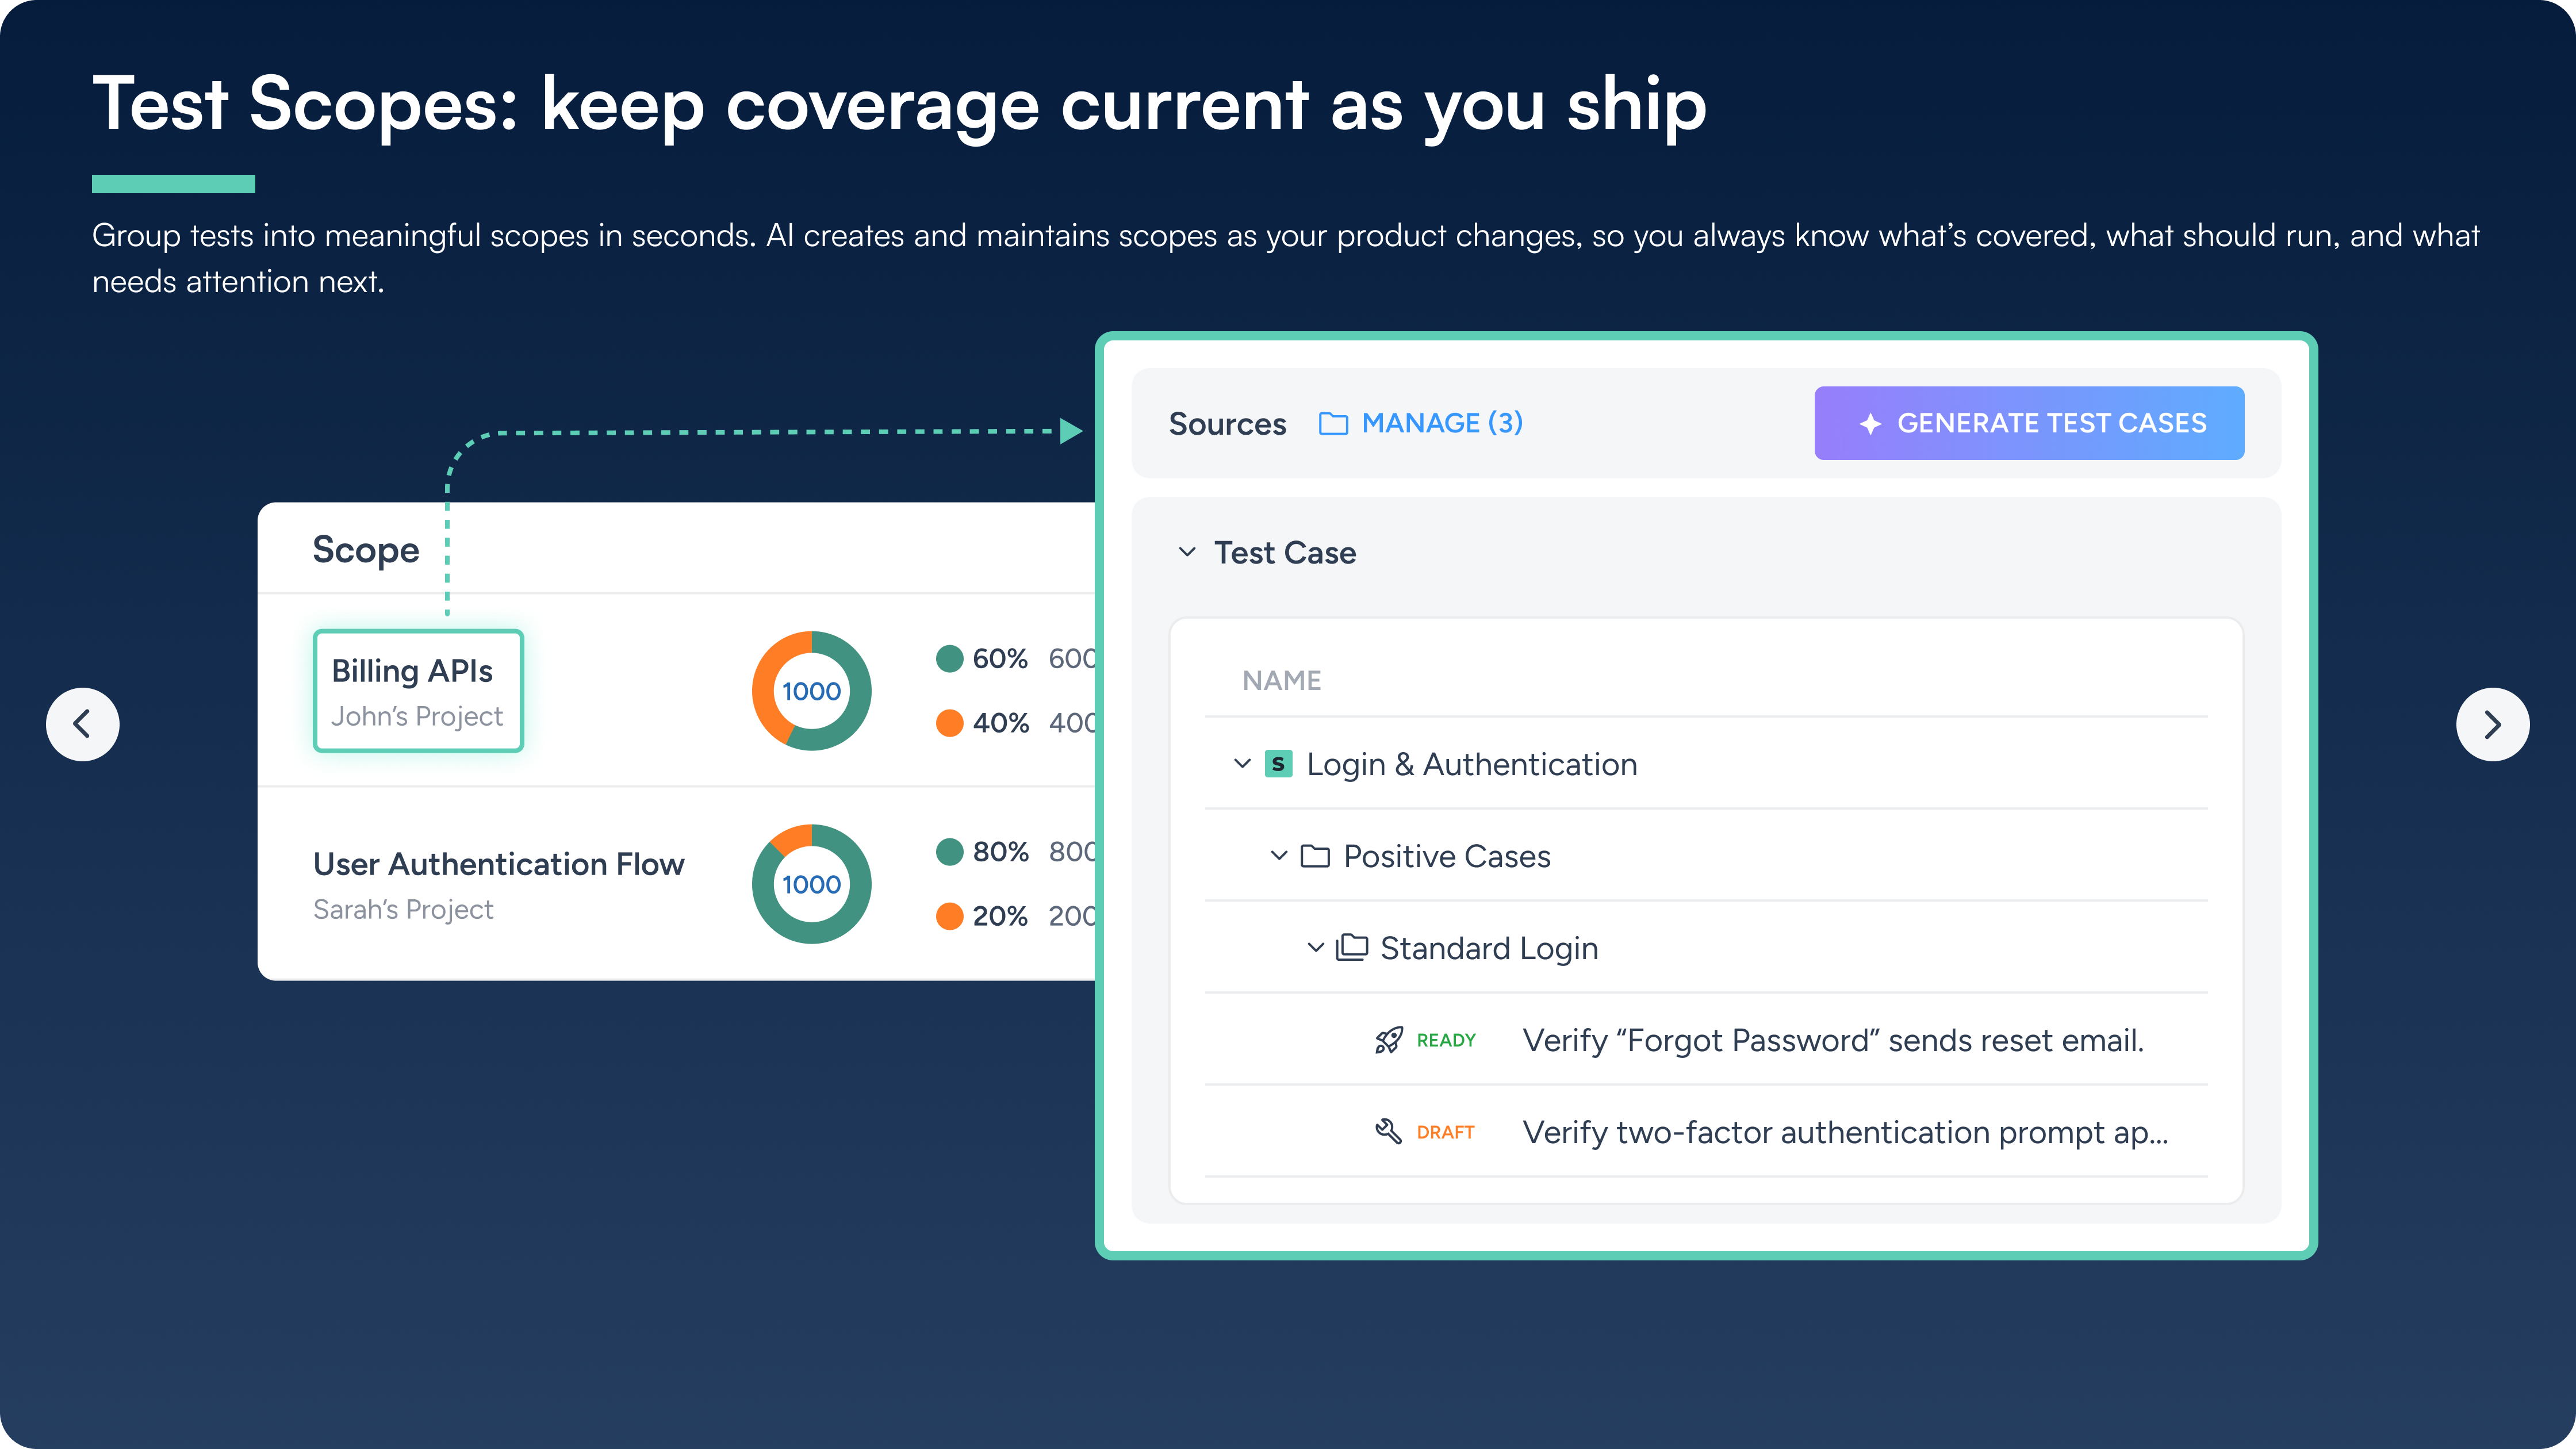Image resolution: width=2576 pixels, height=1449 pixels.
Task: Open the Manage (3) sources link
Action: pos(1441,424)
